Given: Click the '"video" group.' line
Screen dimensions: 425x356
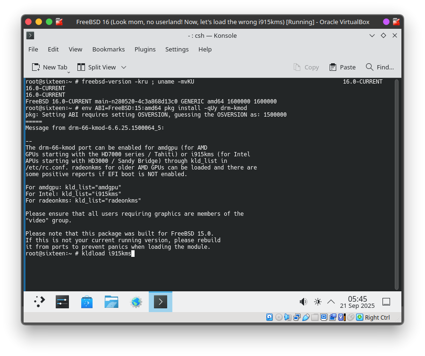Looking at the screenshot, I should click(48, 220).
